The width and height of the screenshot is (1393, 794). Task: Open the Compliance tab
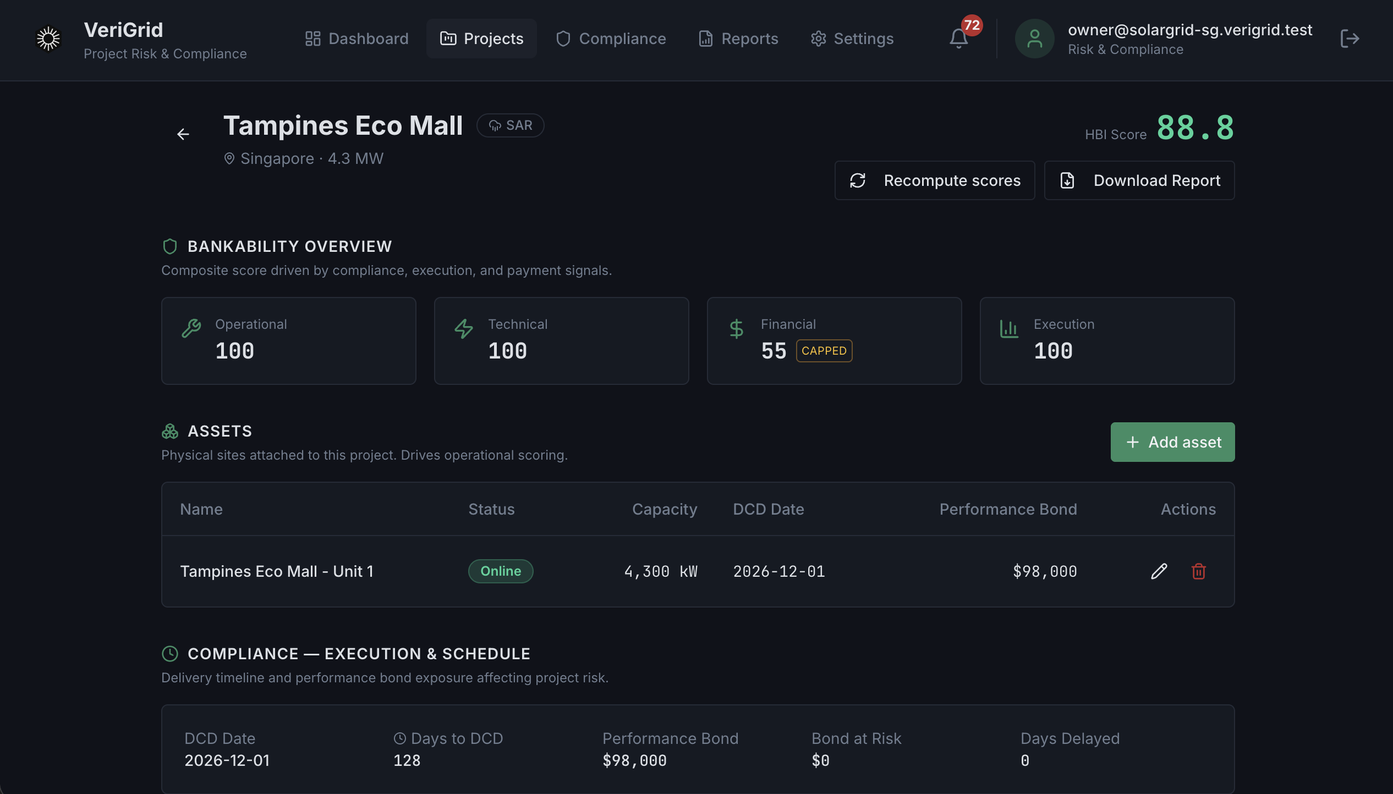click(611, 38)
